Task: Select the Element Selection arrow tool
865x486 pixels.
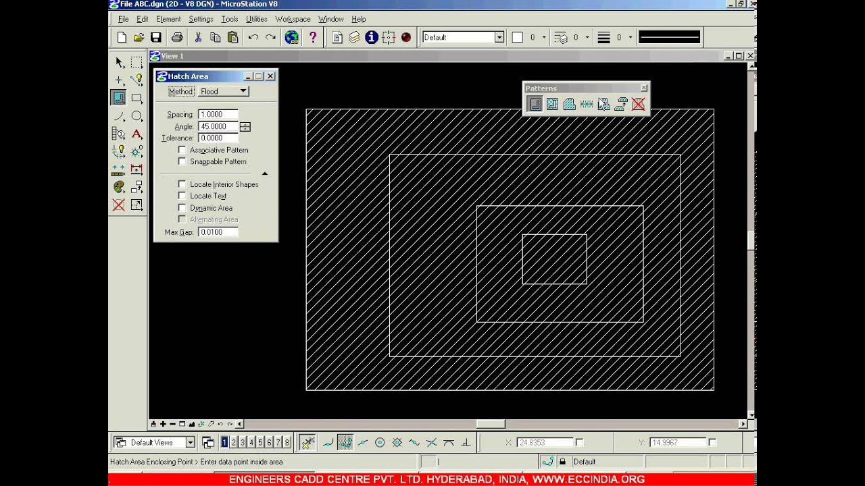Action: [119, 62]
